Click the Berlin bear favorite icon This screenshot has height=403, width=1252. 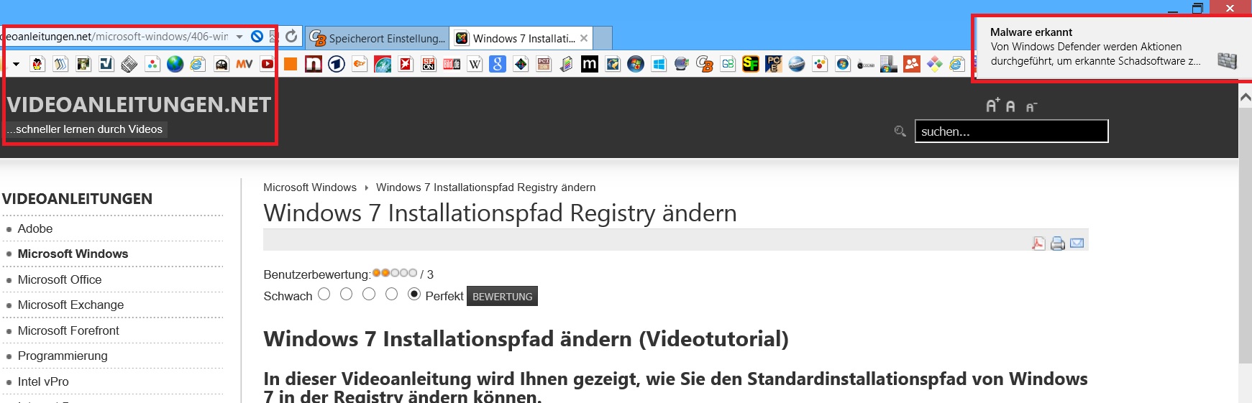coord(37,64)
